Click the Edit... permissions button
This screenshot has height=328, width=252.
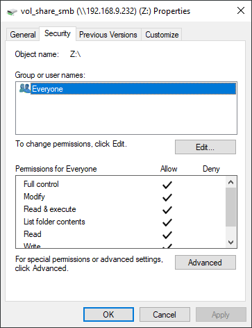click(x=205, y=147)
